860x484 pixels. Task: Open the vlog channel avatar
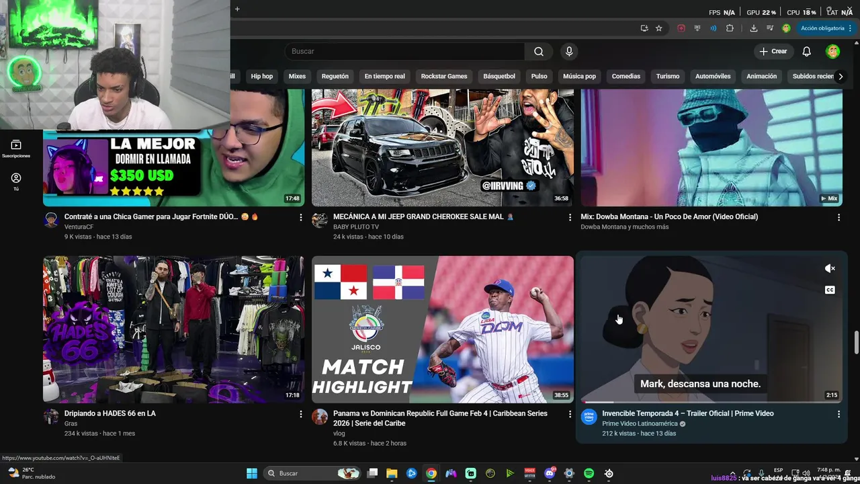tap(320, 417)
